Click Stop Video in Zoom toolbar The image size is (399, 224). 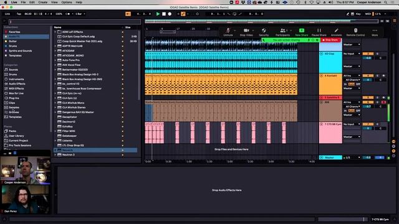pos(246,32)
